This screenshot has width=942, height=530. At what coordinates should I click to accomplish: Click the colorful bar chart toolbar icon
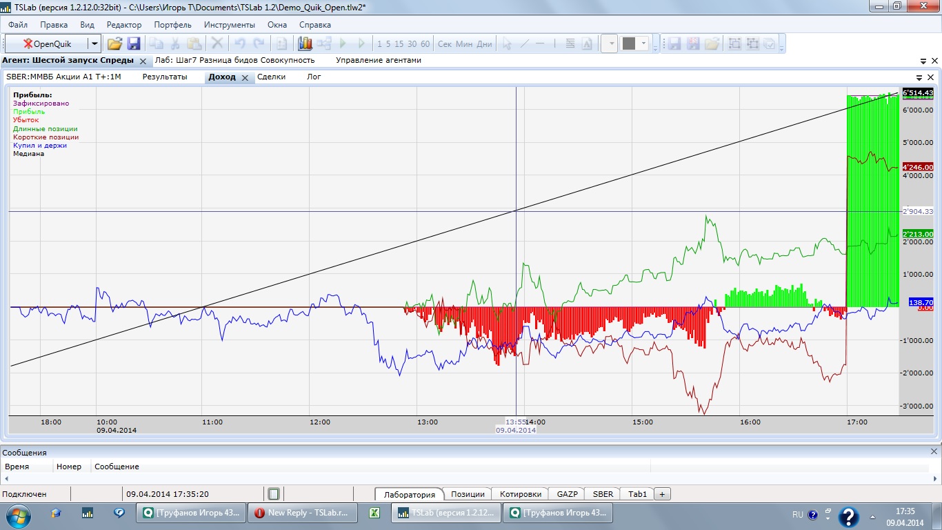click(305, 43)
